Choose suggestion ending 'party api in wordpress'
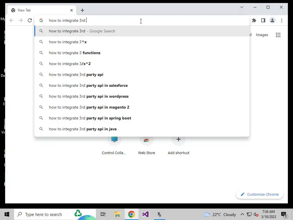The height and width of the screenshot is (220, 293). pos(142,96)
